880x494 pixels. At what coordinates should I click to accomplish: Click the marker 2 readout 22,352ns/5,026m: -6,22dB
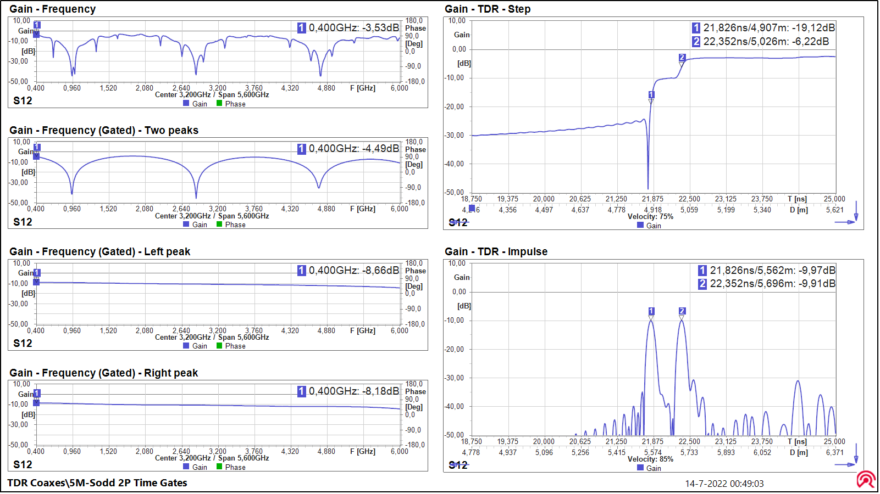click(x=765, y=41)
